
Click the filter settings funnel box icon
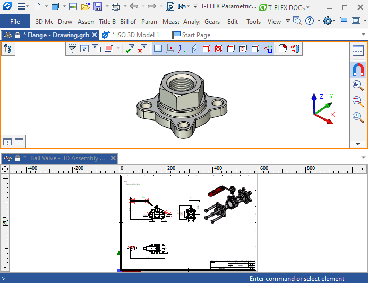point(84,48)
